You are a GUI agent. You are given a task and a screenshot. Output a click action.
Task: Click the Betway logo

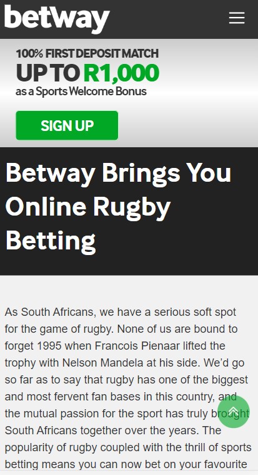[x=57, y=19]
